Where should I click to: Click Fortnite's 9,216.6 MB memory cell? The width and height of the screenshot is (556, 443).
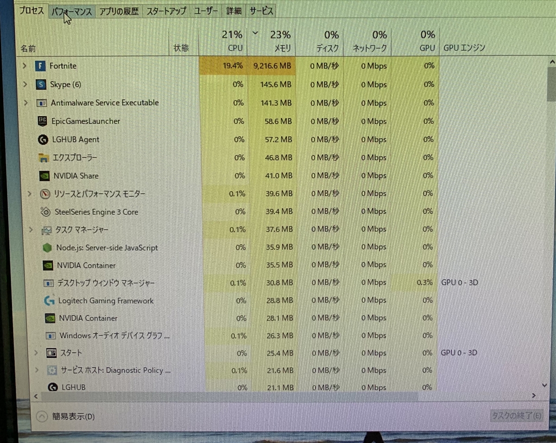271,66
